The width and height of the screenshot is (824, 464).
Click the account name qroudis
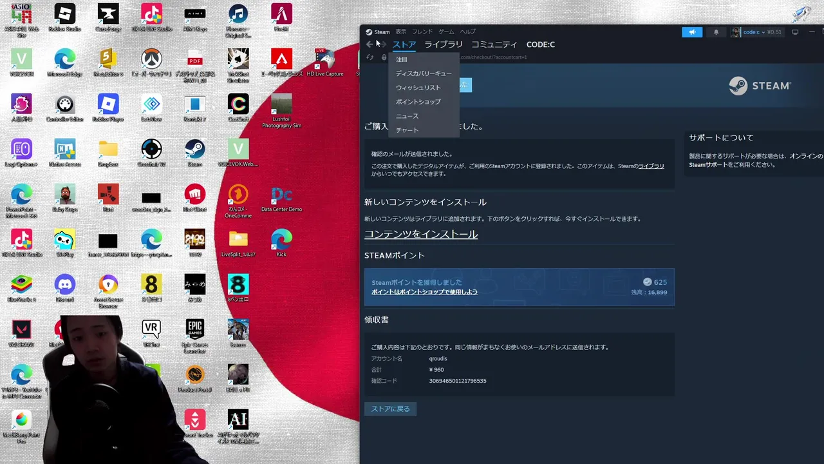(438, 358)
